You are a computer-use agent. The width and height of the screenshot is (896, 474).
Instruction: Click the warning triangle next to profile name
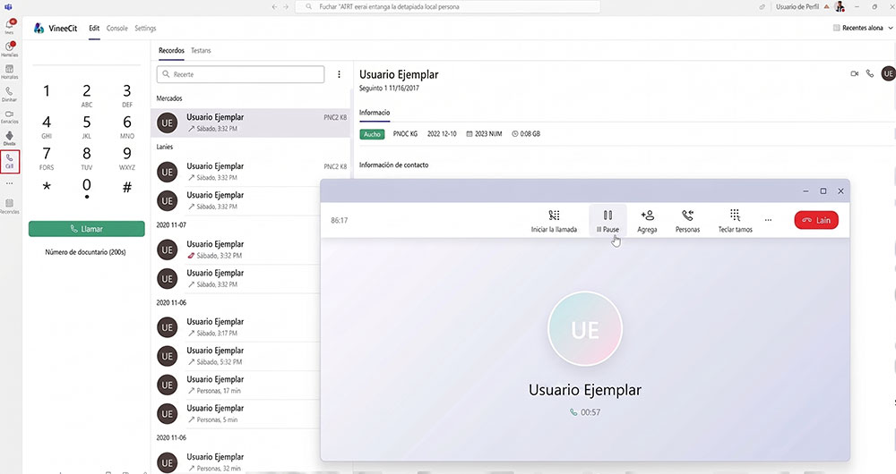coord(826,7)
